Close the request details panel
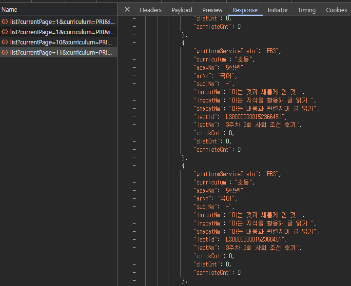 127,10
